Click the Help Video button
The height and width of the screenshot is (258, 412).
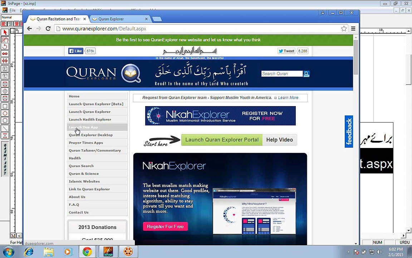coord(280,140)
